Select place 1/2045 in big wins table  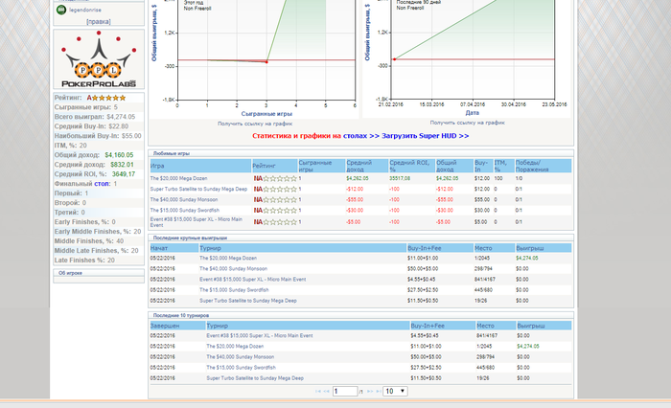(x=483, y=259)
